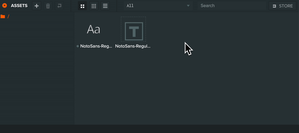
Task: Click the ASSETS panel header title
Action: click(x=19, y=6)
